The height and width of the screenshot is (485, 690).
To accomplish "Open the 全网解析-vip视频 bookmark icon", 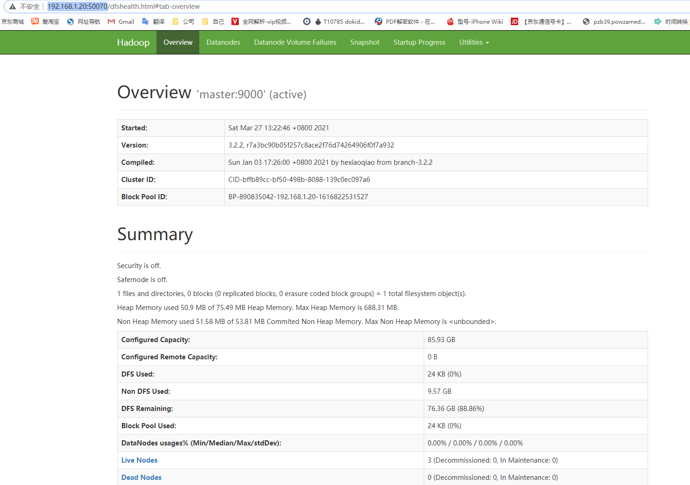I will 235,21.
